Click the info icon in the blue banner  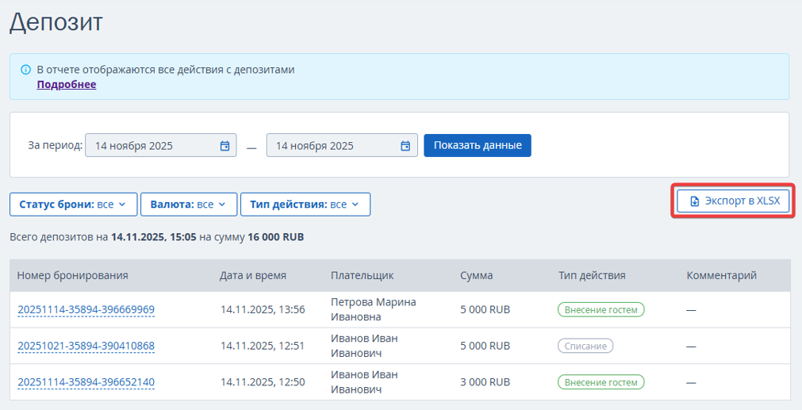pos(25,70)
